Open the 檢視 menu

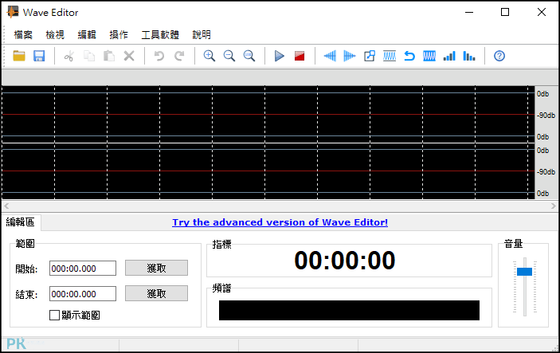click(55, 34)
